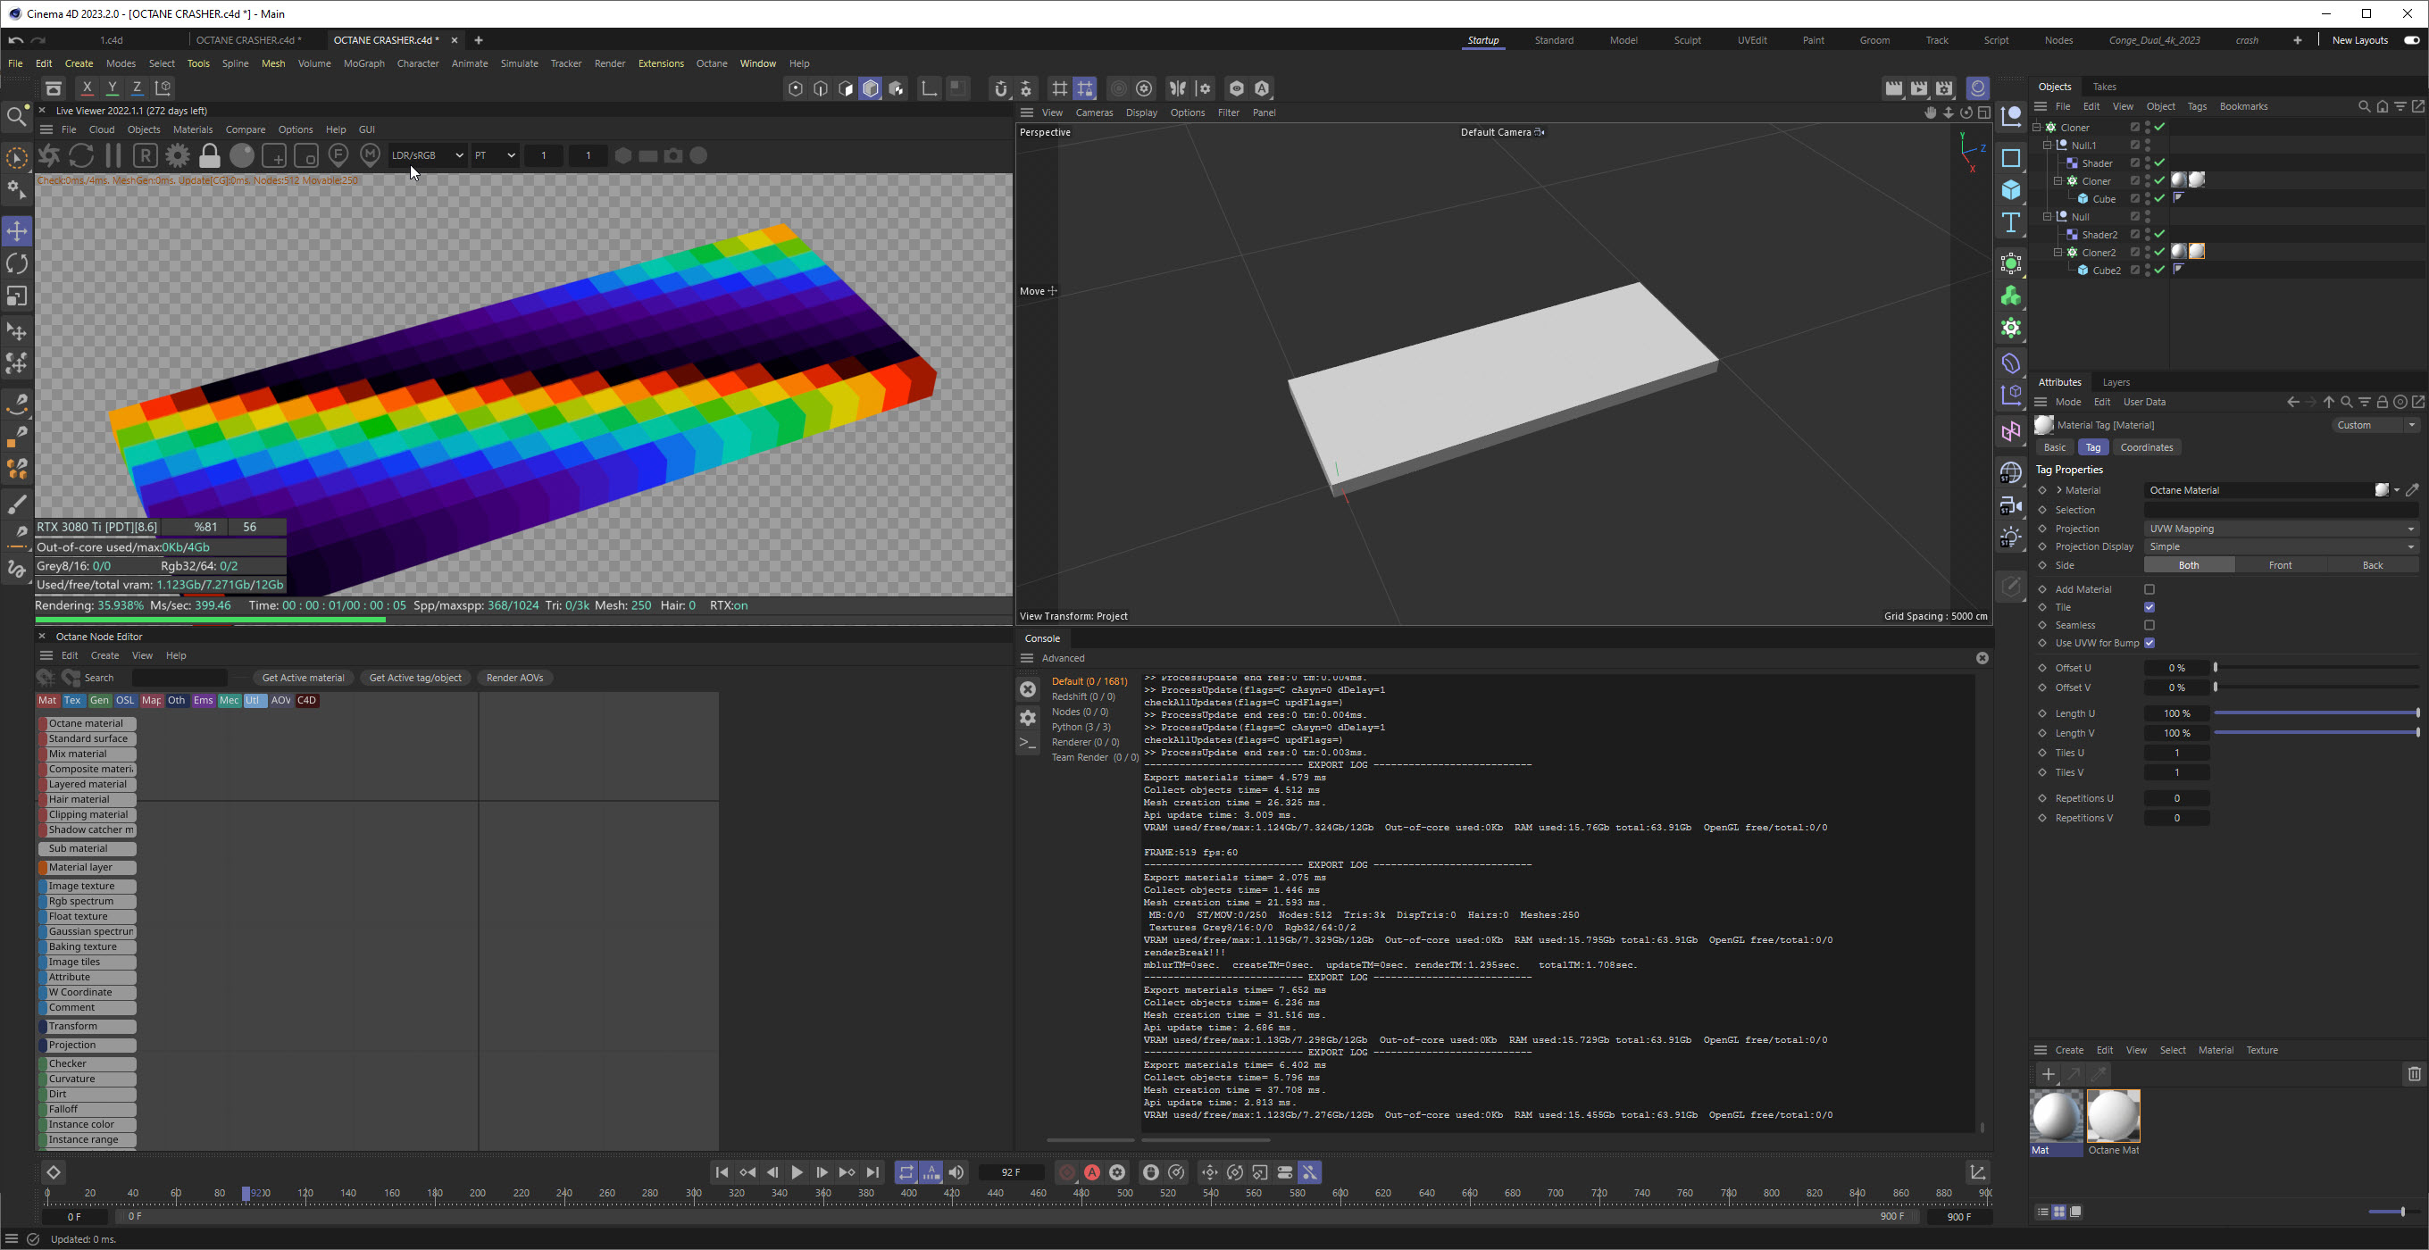Screen dimensions: 2429x1250
Task: Uncheck the Tile checkbox
Action: pyautogui.click(x=2149, y=607)
